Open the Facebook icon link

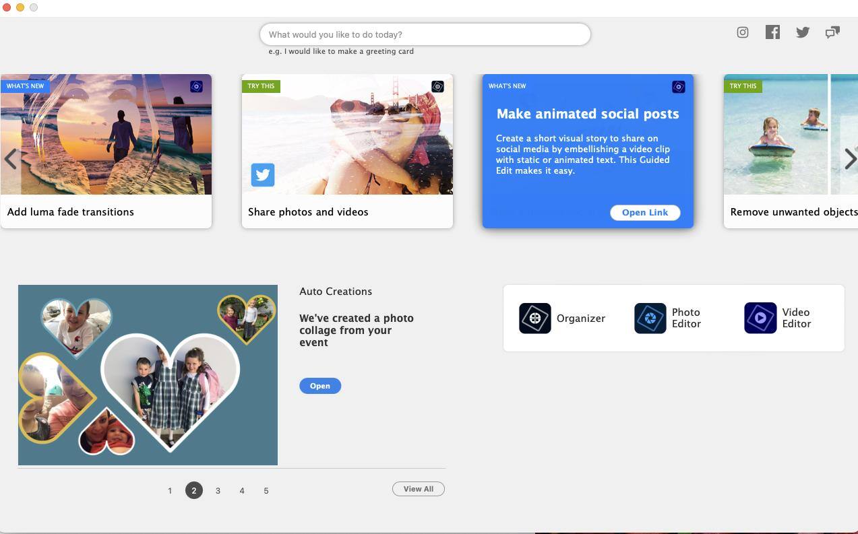[x=772, y=32]
